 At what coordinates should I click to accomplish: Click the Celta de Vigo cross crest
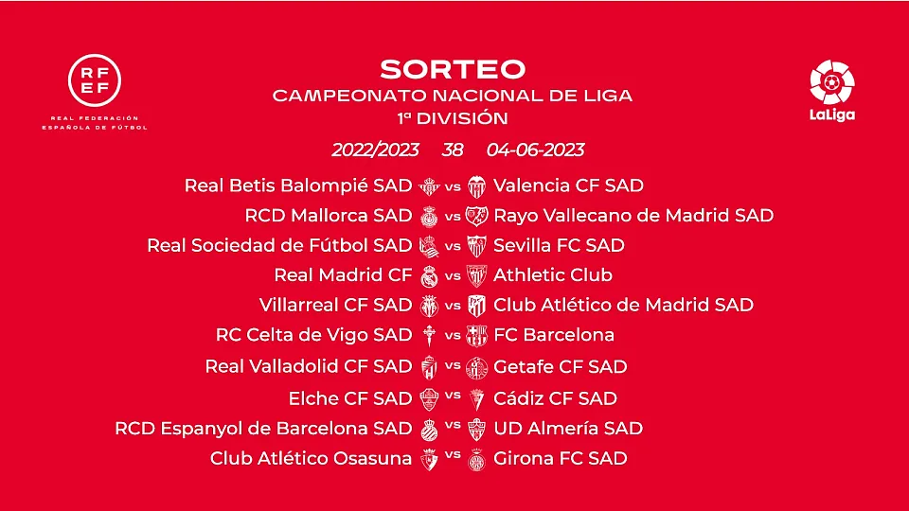coord(429,335)
